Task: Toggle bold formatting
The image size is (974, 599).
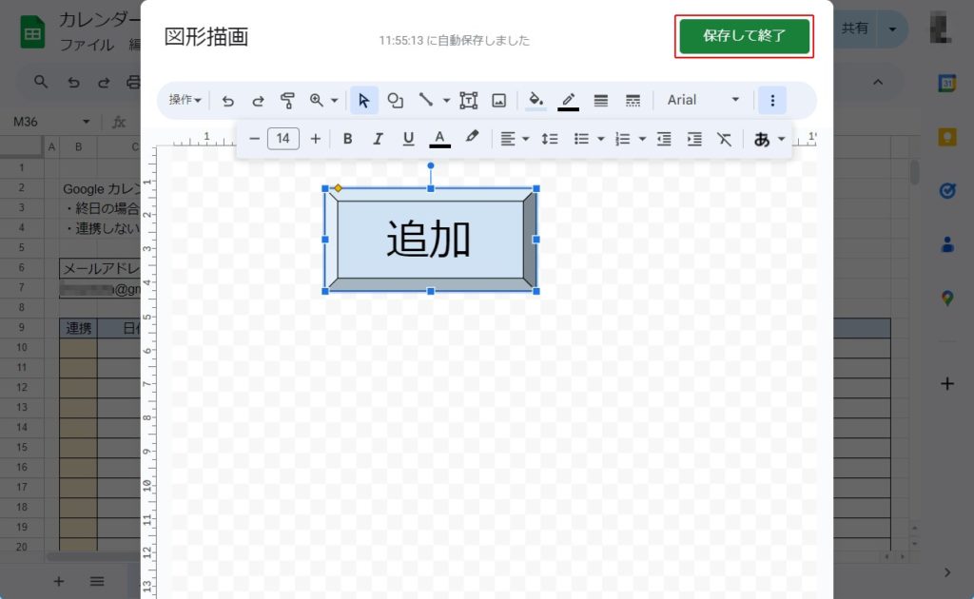Action: click(x=347, y=139)
